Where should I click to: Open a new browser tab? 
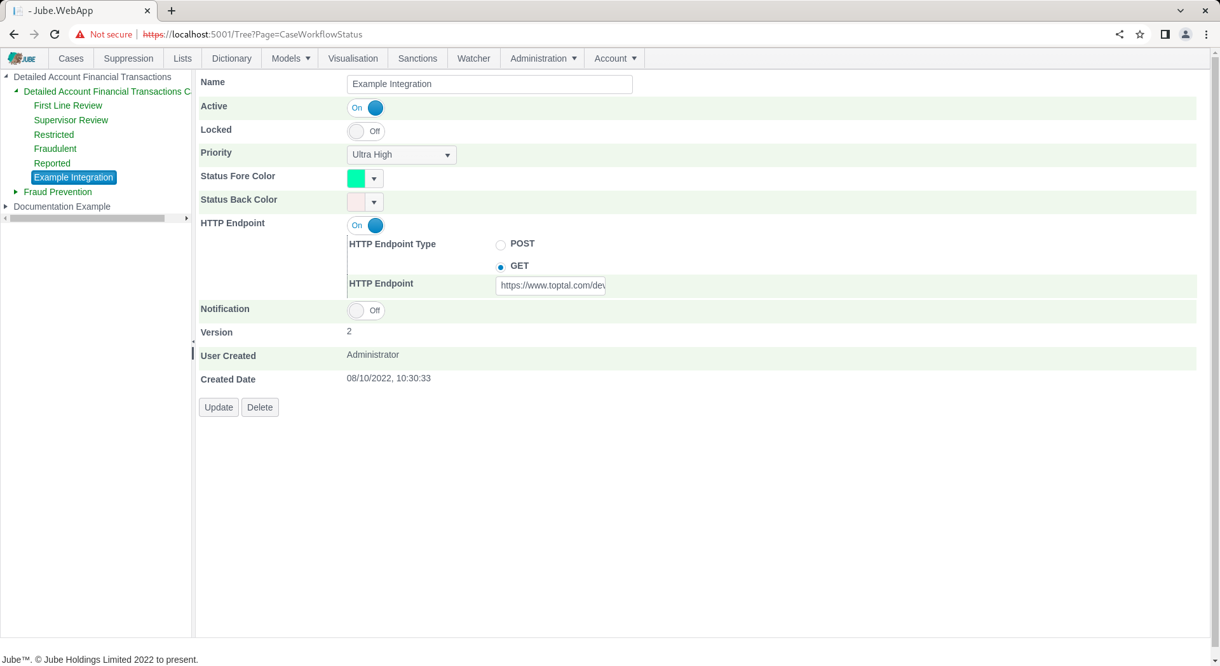(172, 11)
